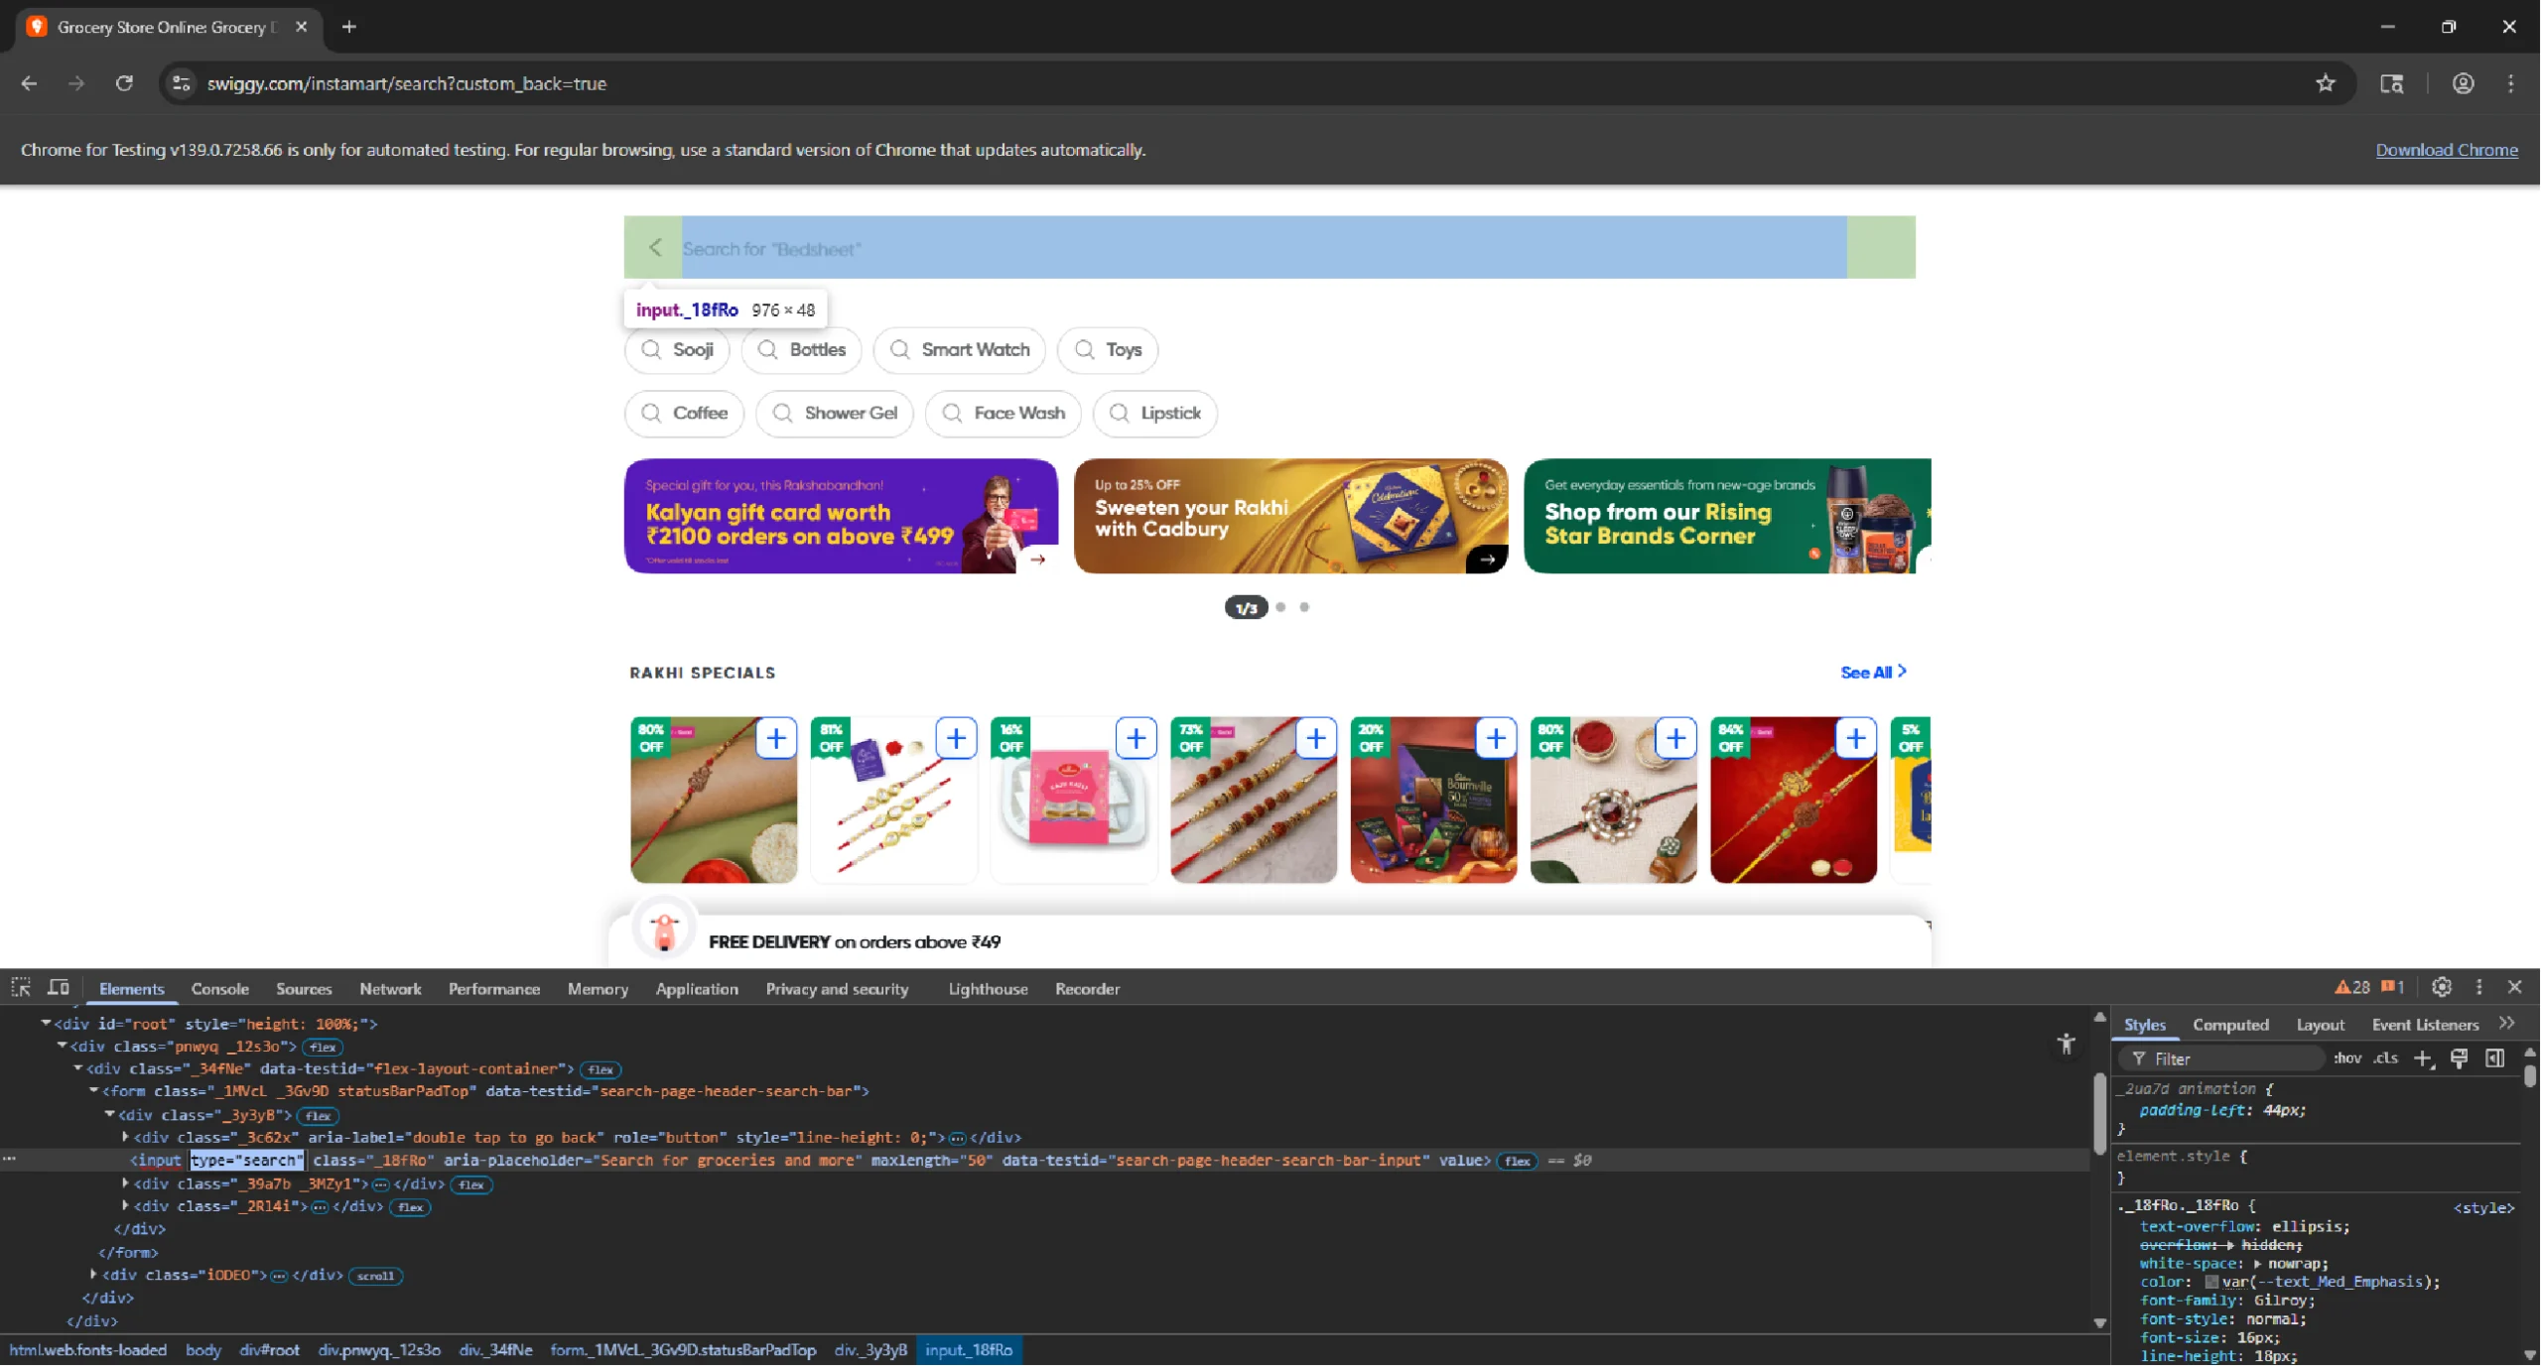Add the 73% off Rakhi product
2541x1366 pixels.
(1315, 739)
